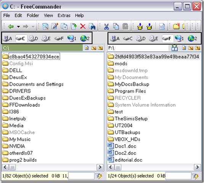
Task: Click the pack archive icon with down arrow
Action: click(140, 26)
